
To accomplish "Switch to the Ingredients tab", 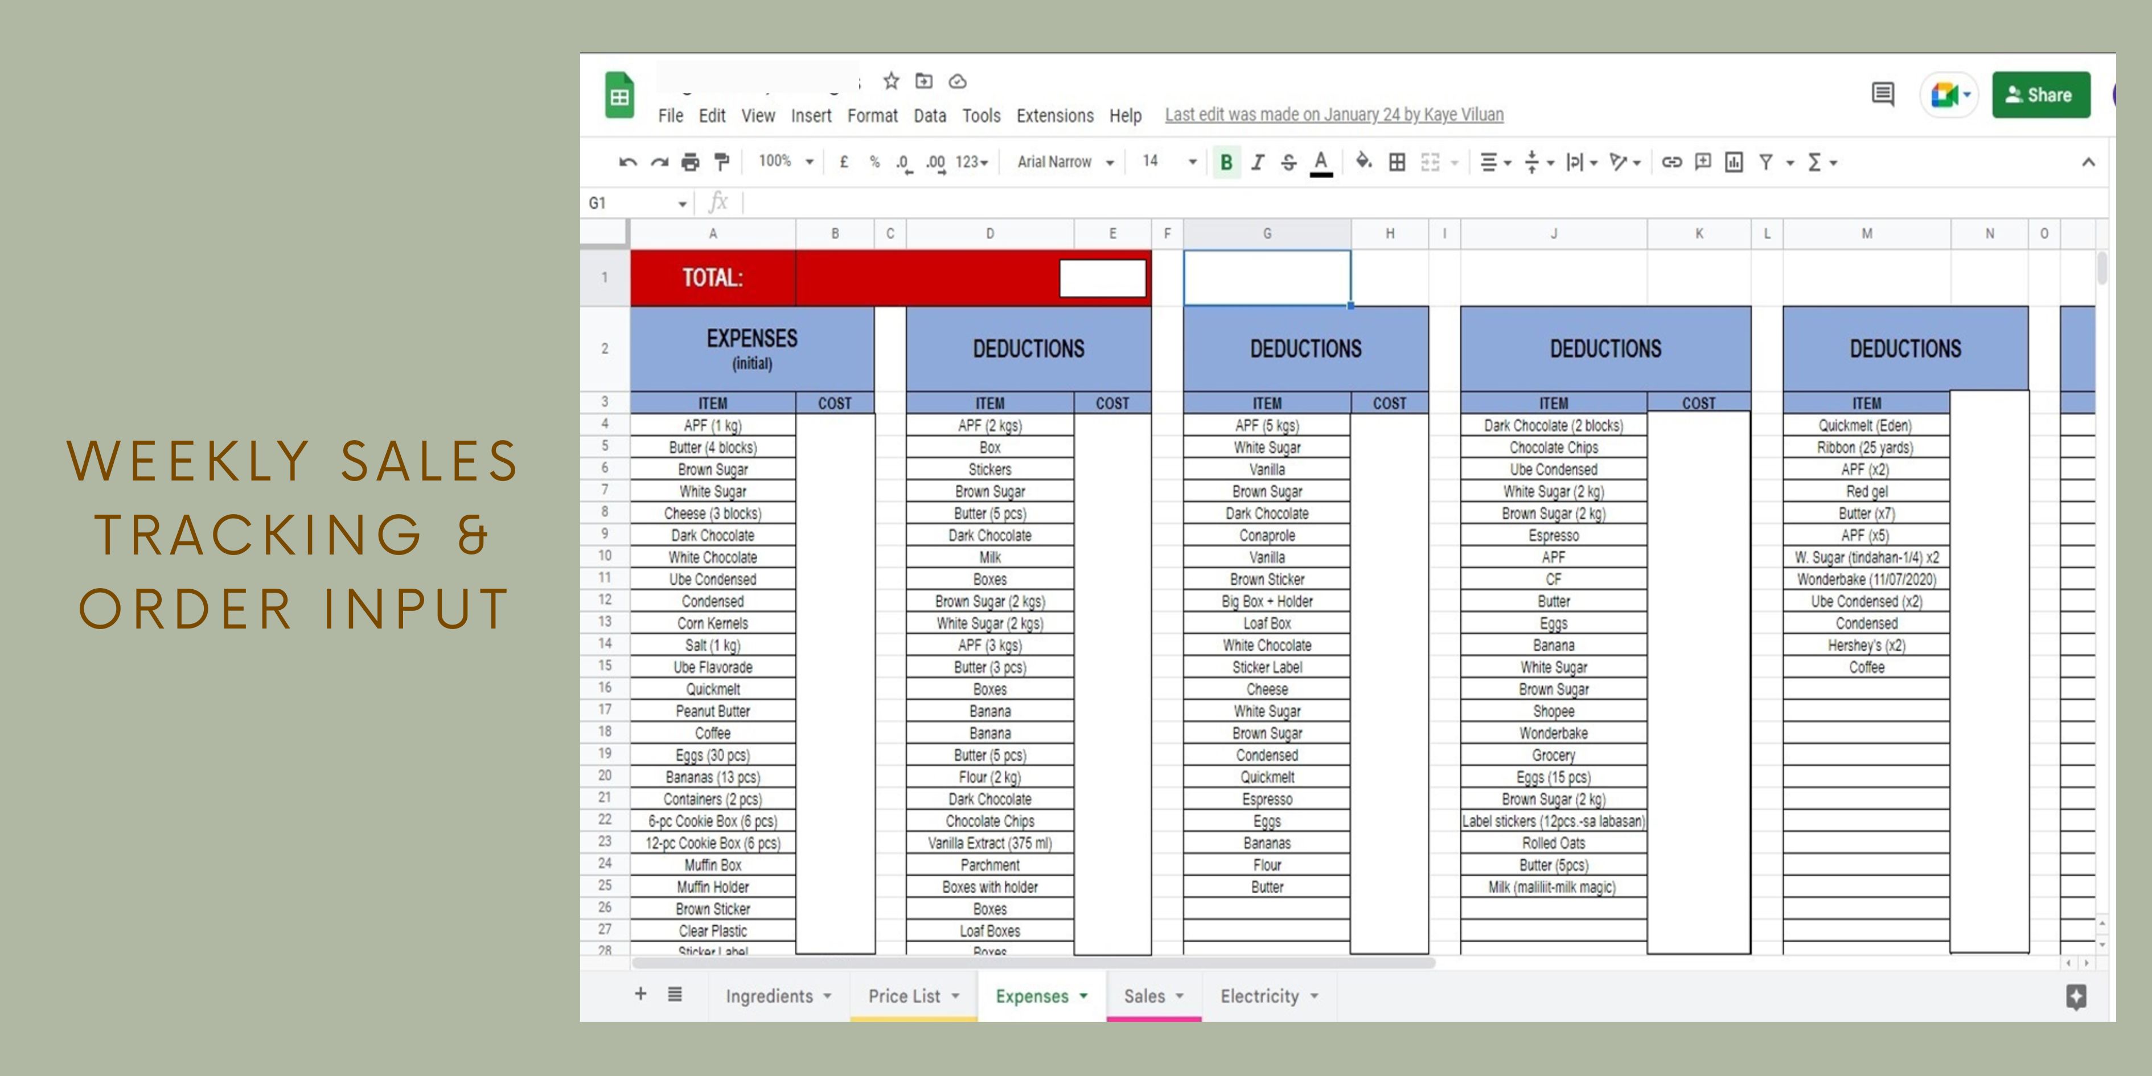I will 779,996.
